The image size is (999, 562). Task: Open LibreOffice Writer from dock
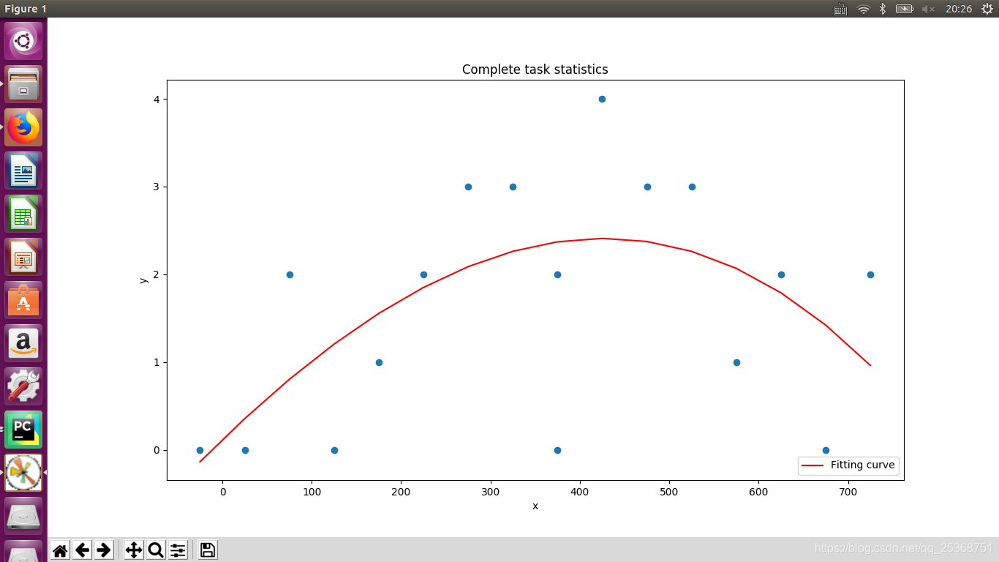pos(23,171)
